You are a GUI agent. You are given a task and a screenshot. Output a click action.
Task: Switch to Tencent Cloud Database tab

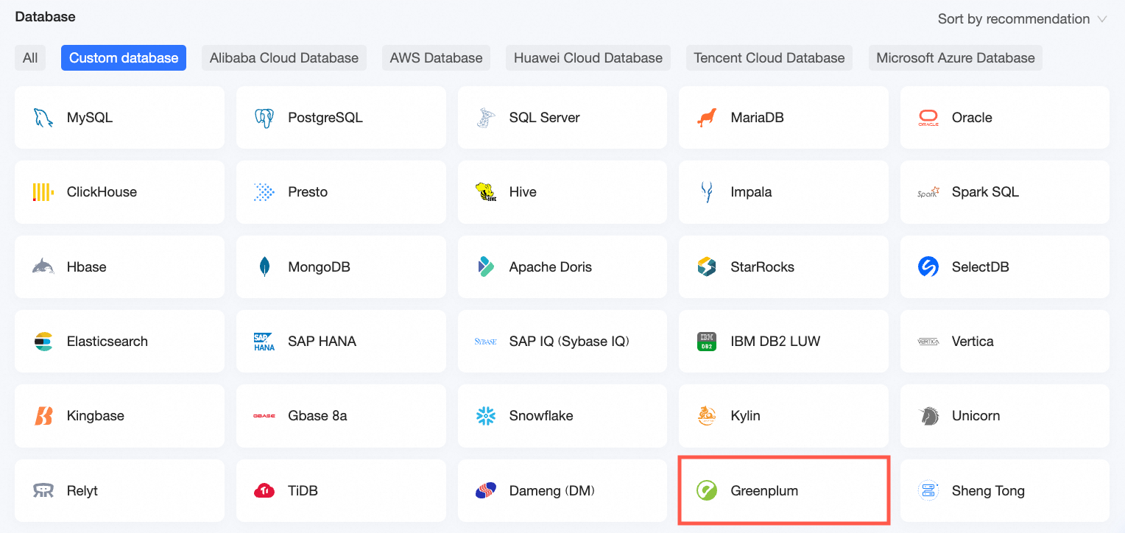click(x=769, y=58)
